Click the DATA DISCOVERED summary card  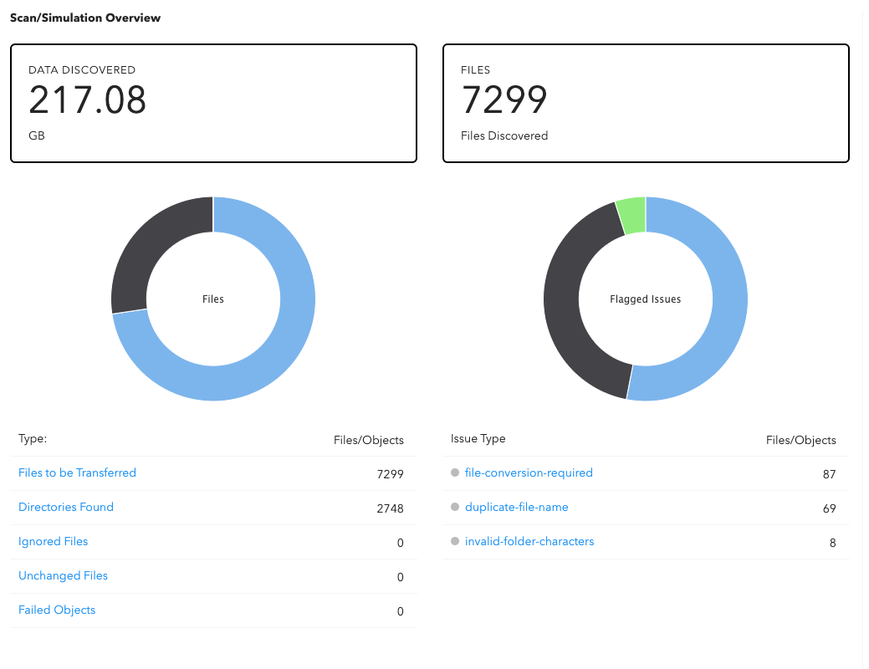click(x=213, y=102)
